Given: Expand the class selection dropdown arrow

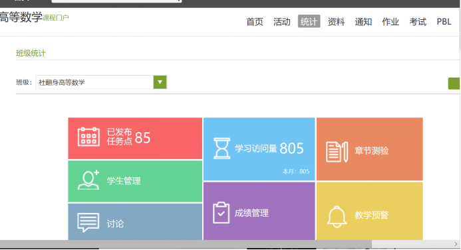Looking at the screenshot, I should [160, 82].
